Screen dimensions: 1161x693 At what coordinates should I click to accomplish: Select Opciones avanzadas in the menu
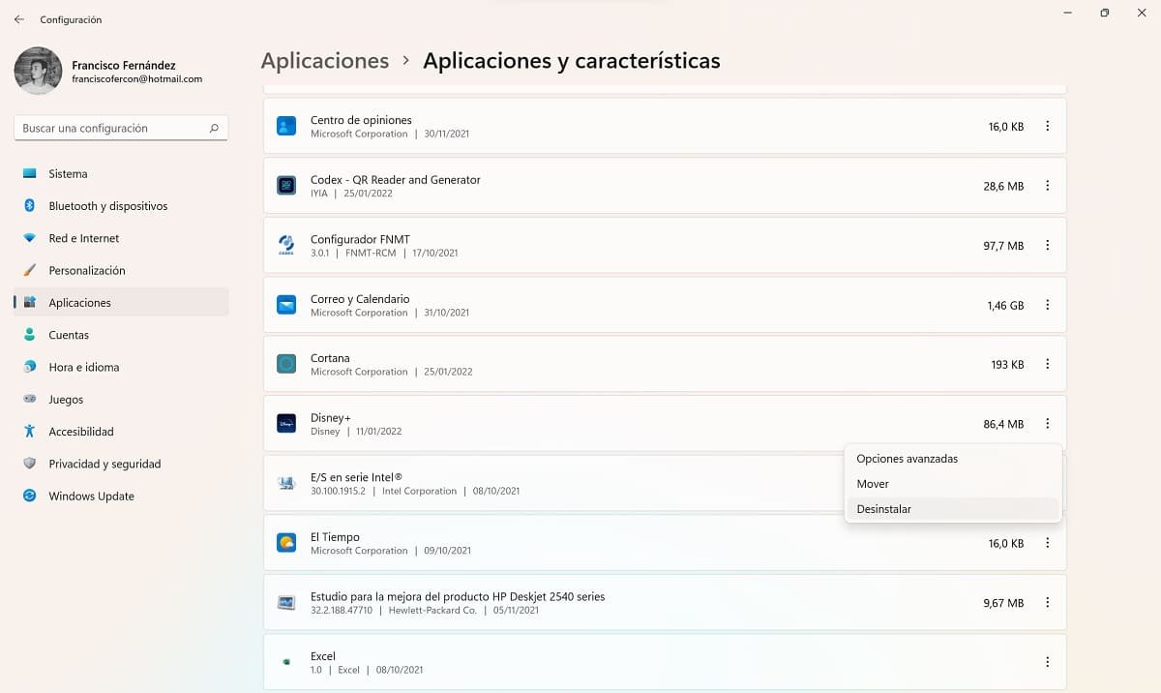click(x=907, y=459)
